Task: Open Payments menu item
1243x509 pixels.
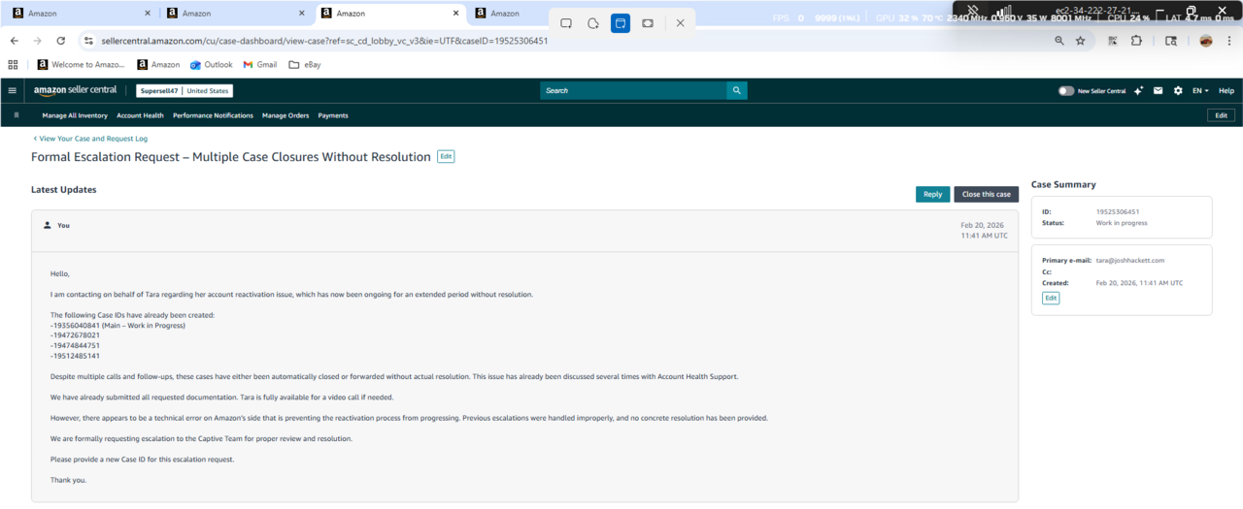Action: (333, 115)
